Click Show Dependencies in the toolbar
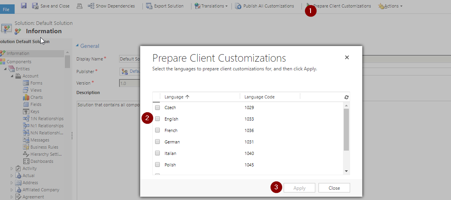The image size is (451, 200). tap(111, 6)
